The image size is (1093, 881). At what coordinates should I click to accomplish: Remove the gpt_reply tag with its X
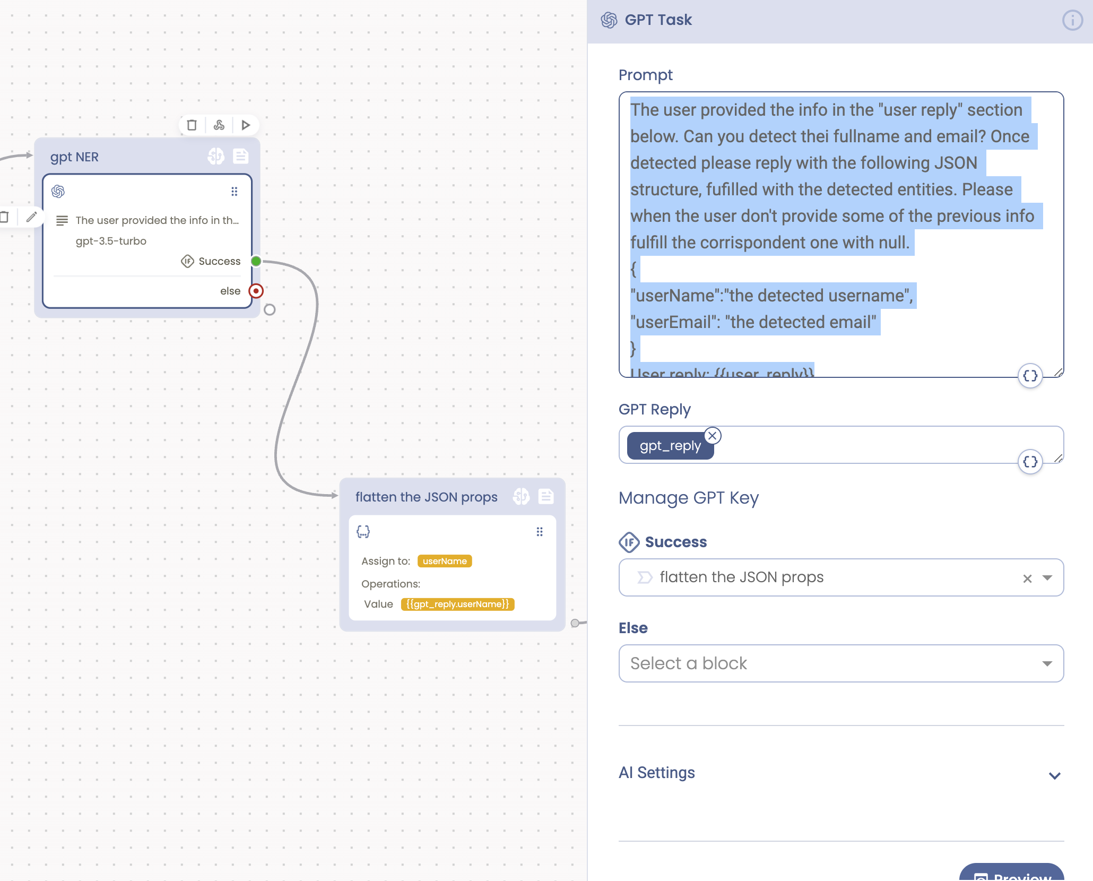click(x=713, y=436)
